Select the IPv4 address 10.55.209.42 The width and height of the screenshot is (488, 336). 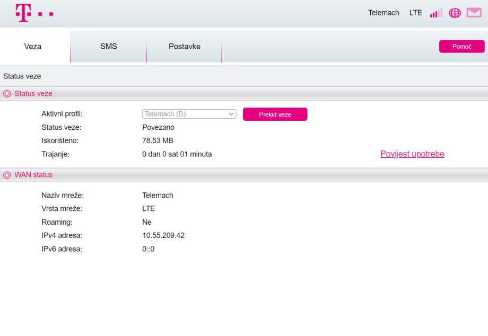(x=163, y=235)
